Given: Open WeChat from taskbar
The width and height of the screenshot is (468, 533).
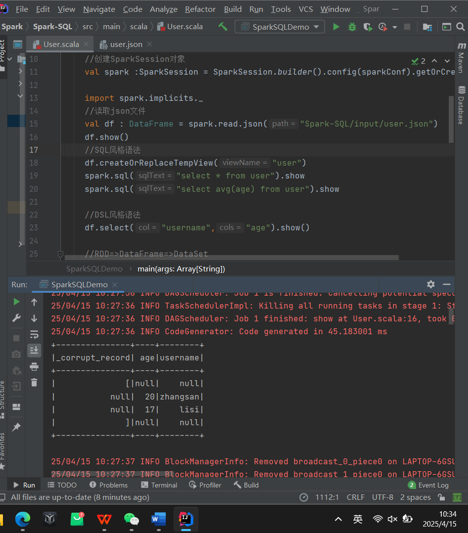Looking at the screenshot, I should (x=131, y=519).
